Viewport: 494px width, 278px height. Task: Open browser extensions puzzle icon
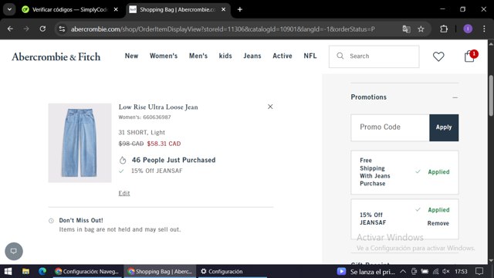[444, 29]
